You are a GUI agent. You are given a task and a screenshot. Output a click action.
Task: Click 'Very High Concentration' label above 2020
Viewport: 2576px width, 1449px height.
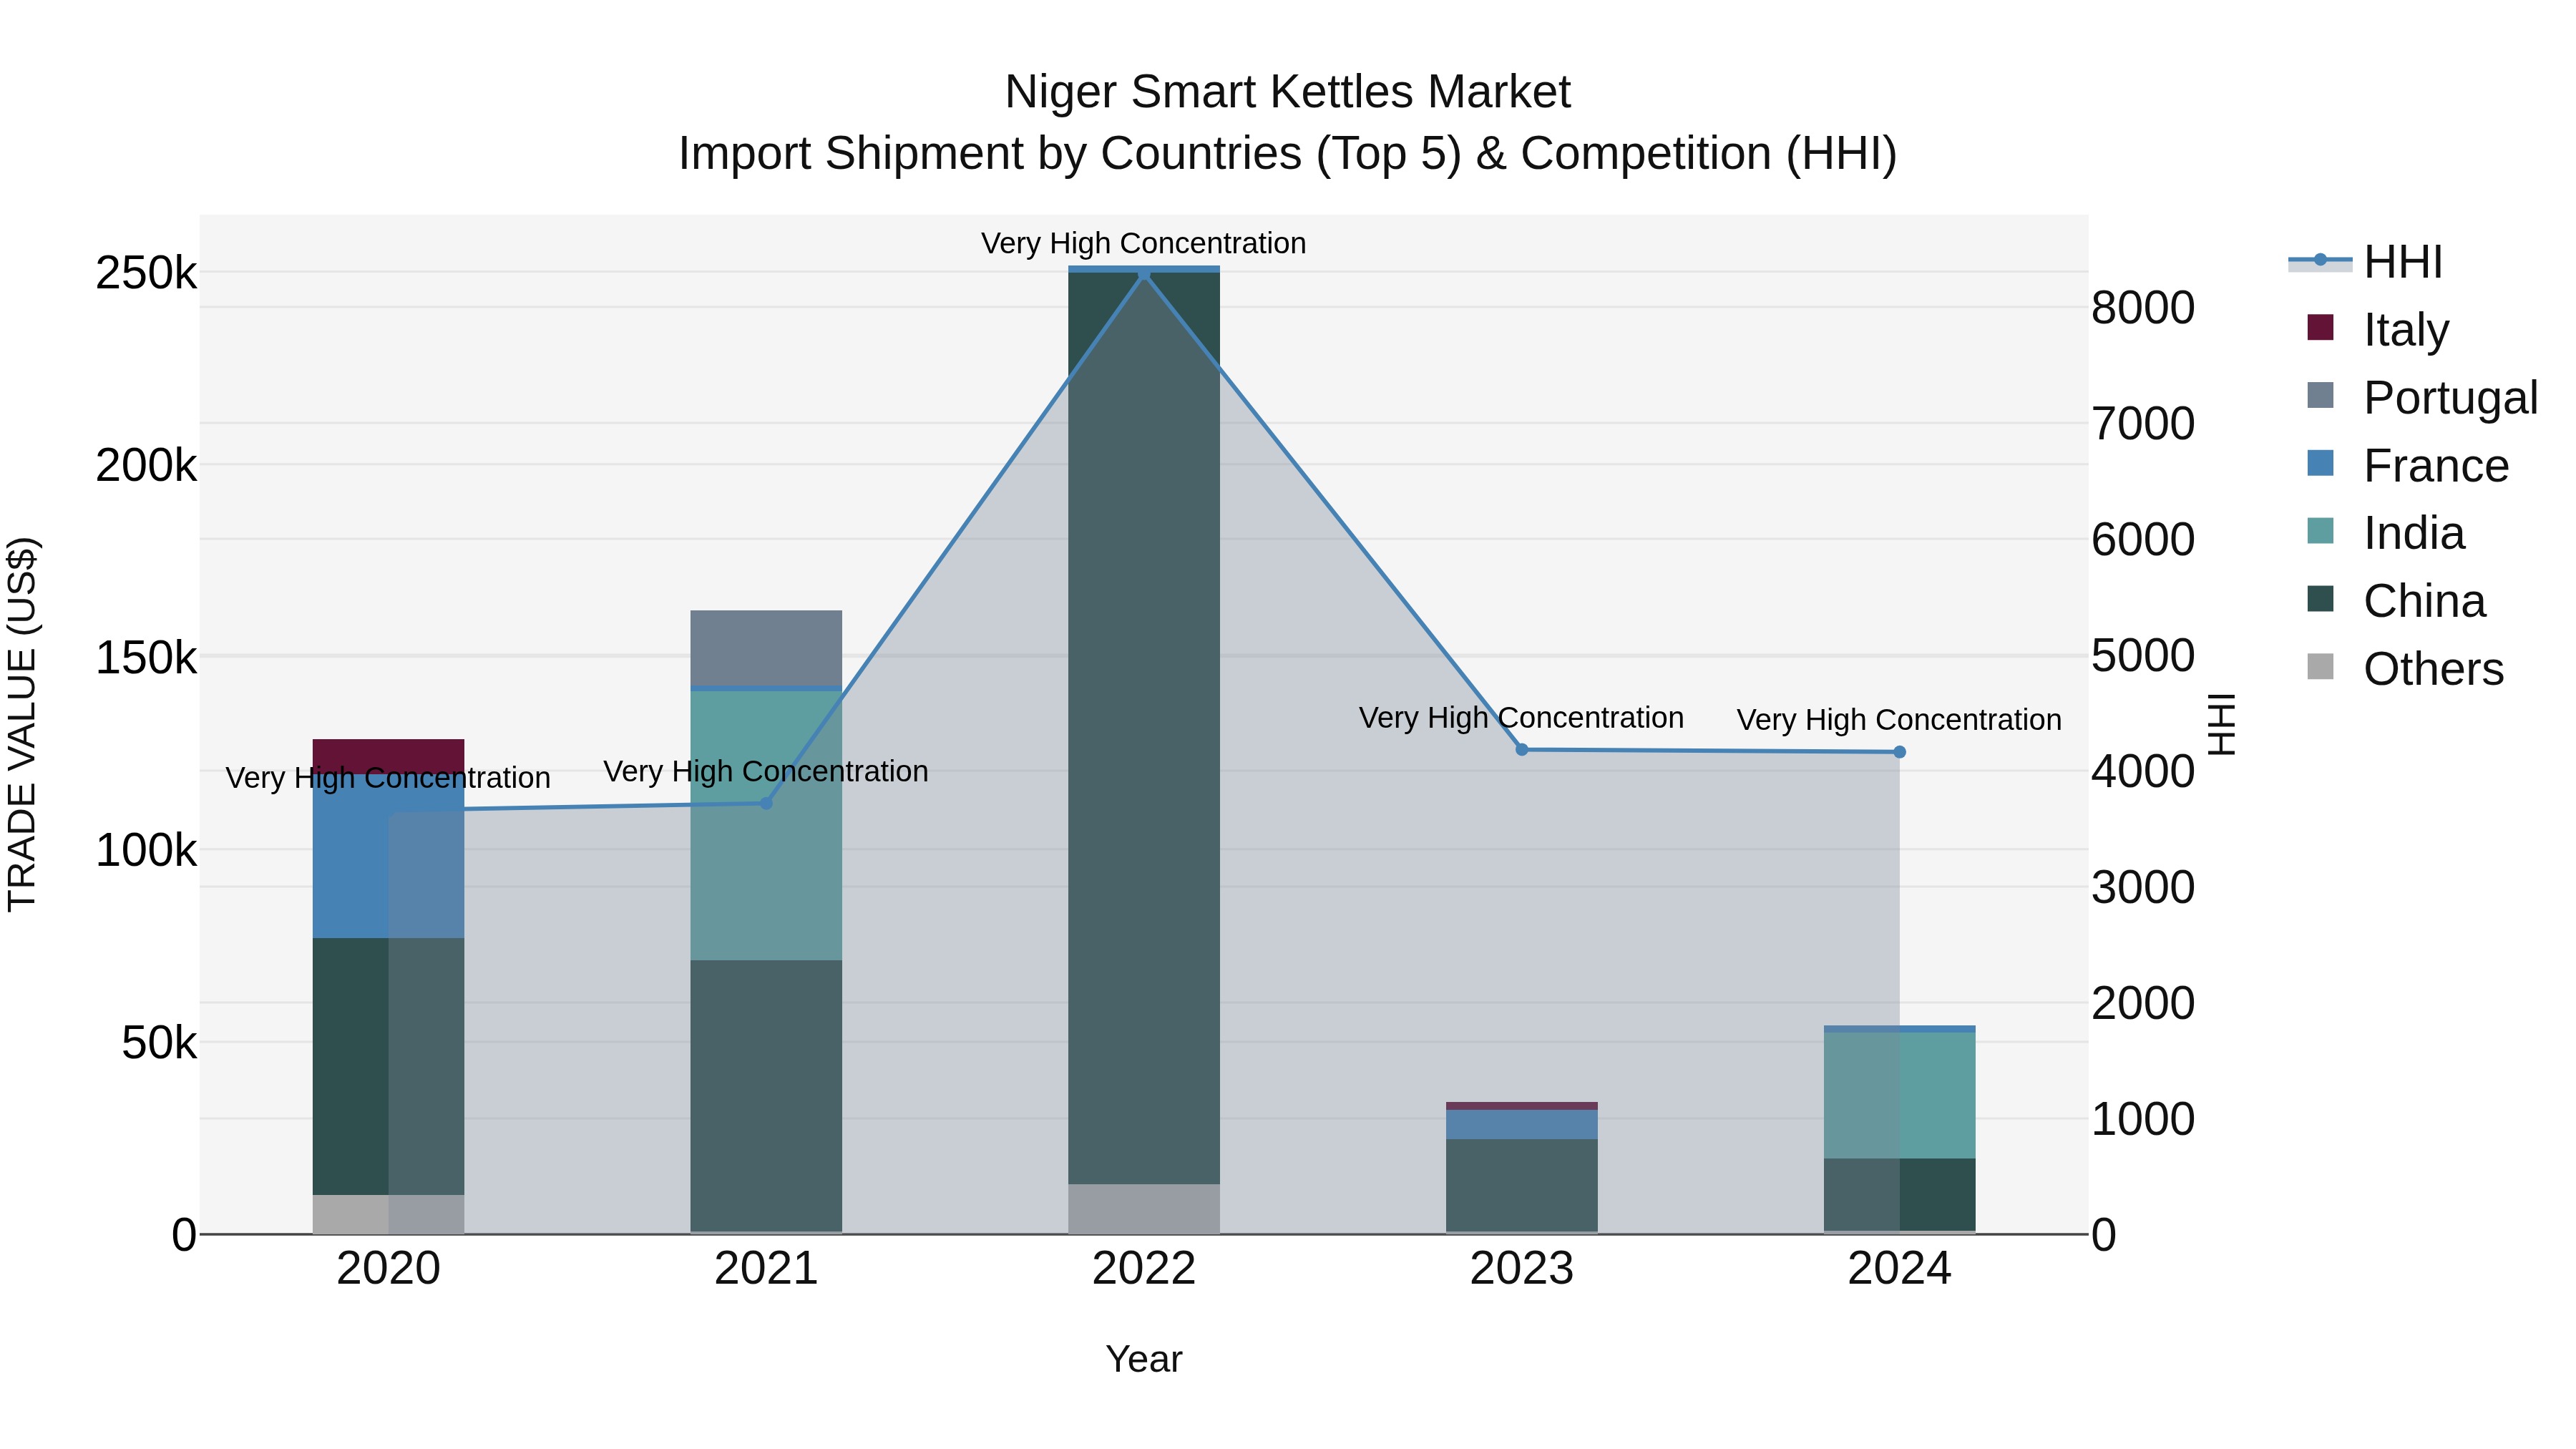pos(388,778)
